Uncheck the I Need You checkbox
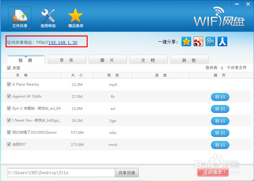Viewport: 254px width, 181px height. [9, 120]
